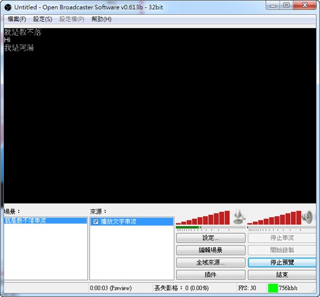Screen dimensions: 320x297
Task: Select the 就是教不落串流 scene
Action: point(45,220)
